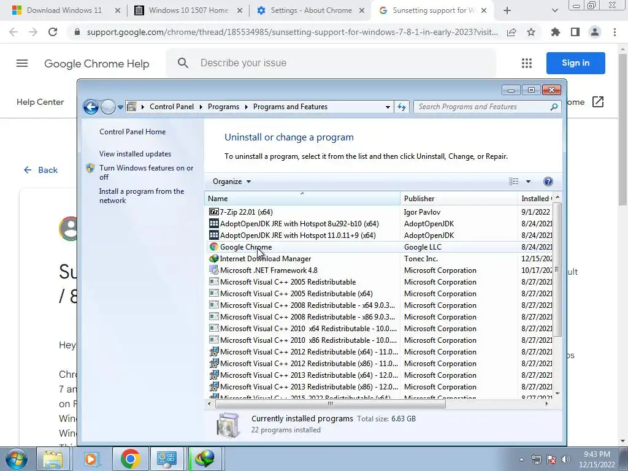Click the Change your view icon
Viewport: 628px width, 471px height.
tap(514, 182)
